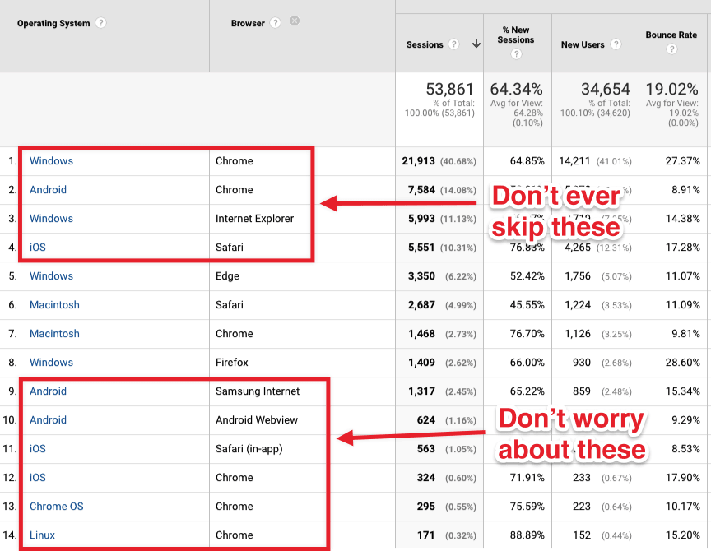The image size is (711, 551).
Task: Sort by the Sessions column header
Action: point(425,44)
